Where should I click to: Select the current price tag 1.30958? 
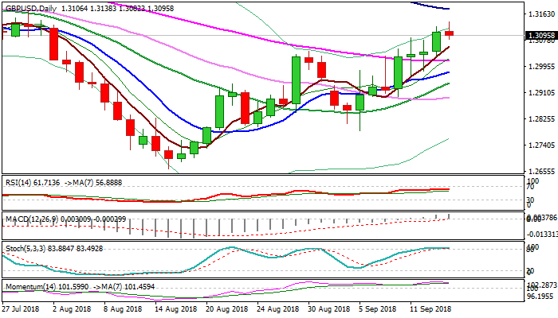(x=542, y=36)
